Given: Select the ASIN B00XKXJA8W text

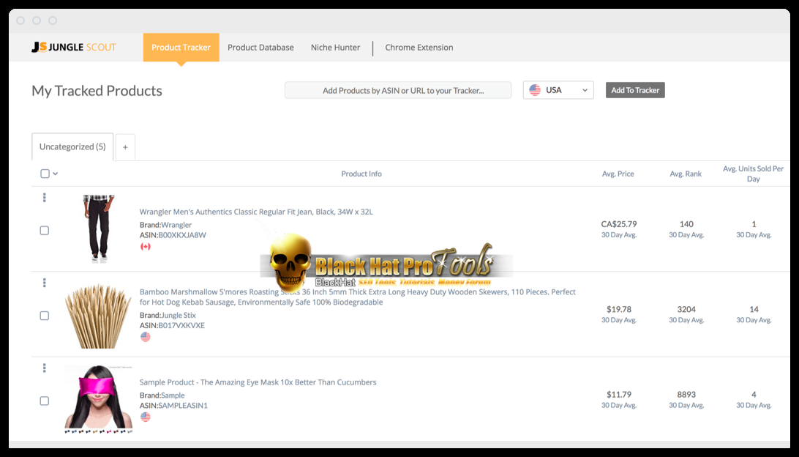Looking at the screenshot, I should [x=182, y=235].
